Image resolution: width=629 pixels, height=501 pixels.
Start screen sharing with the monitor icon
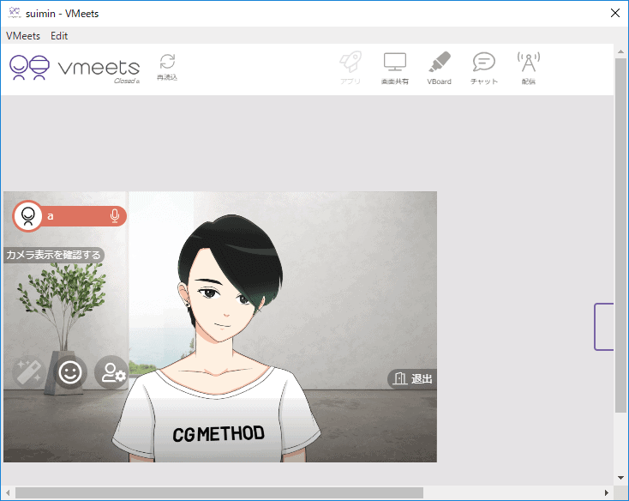tap(394, 66)
